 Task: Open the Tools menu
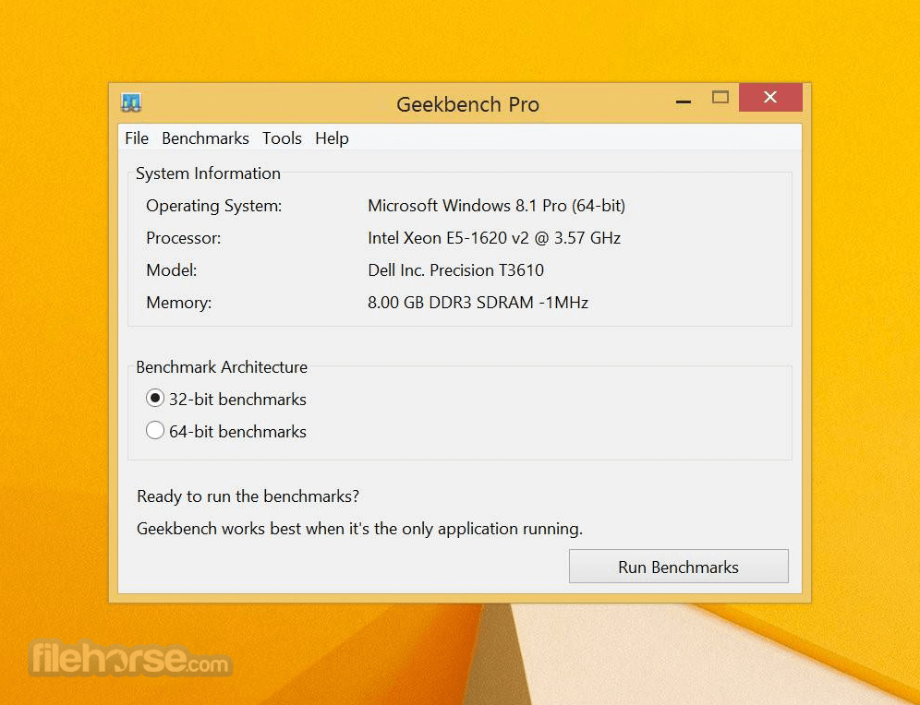click(x=282, y=138)
